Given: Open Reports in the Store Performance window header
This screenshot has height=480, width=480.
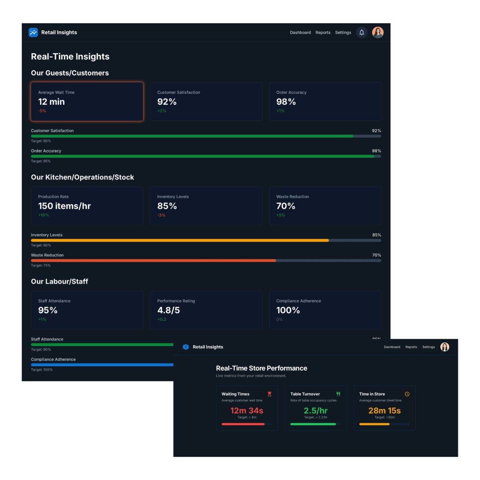Looking at the screenshot, I should click(x=411, y=347).
